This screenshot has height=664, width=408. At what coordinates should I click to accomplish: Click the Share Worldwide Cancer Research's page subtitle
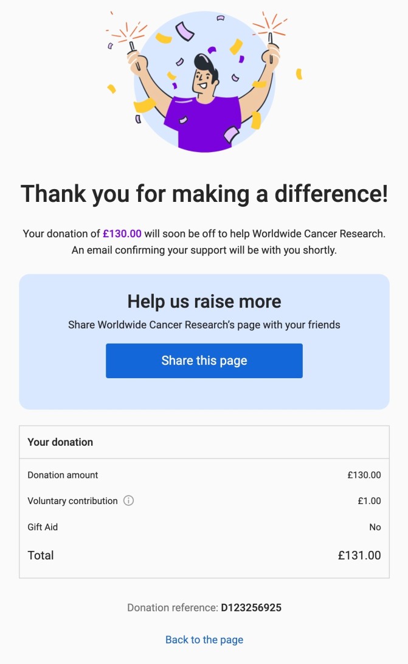click(204, 325)
